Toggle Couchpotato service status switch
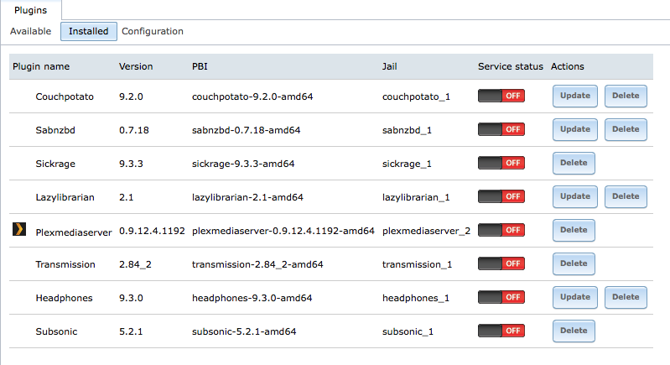Viewport: 670px width, 365px height. point(501,96)
